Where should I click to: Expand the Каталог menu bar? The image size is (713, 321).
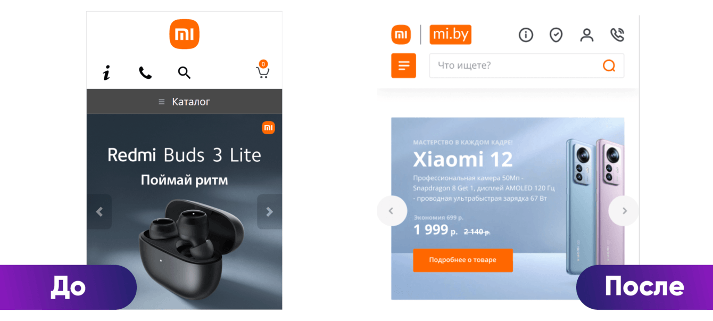(185, 101)
